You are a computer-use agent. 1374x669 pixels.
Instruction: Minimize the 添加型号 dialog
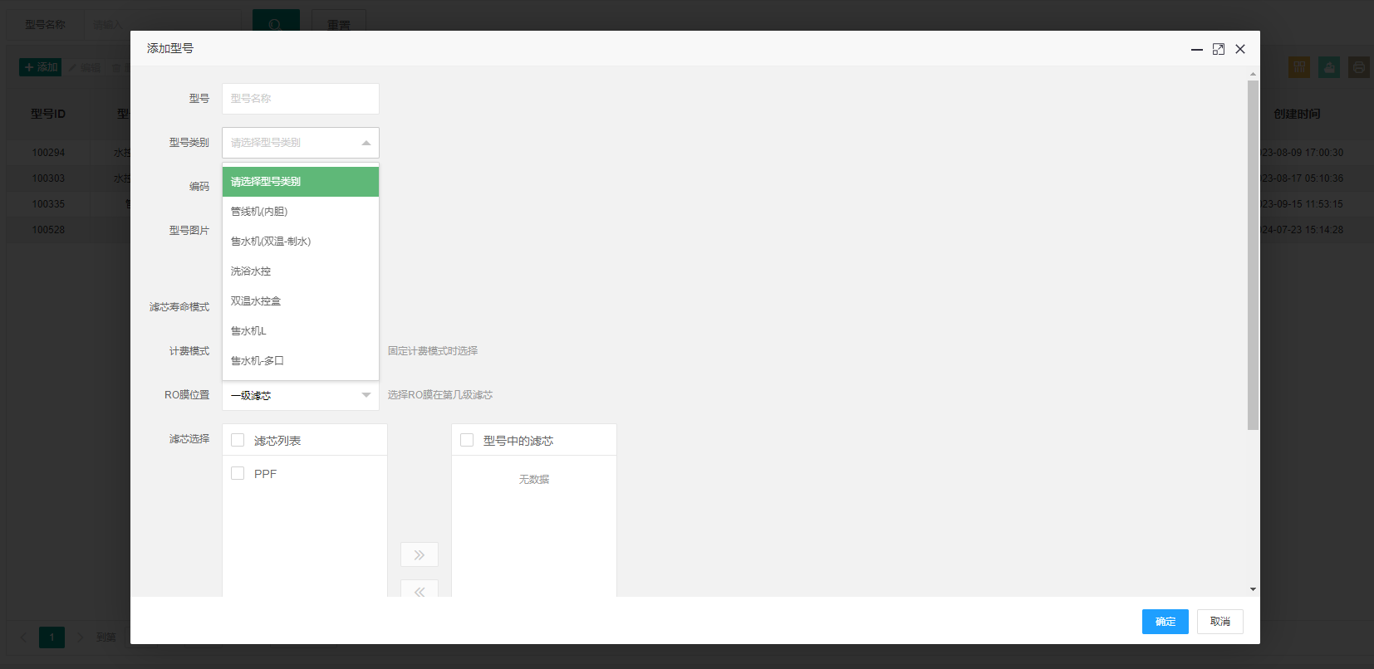click(x=1197, y=49)
